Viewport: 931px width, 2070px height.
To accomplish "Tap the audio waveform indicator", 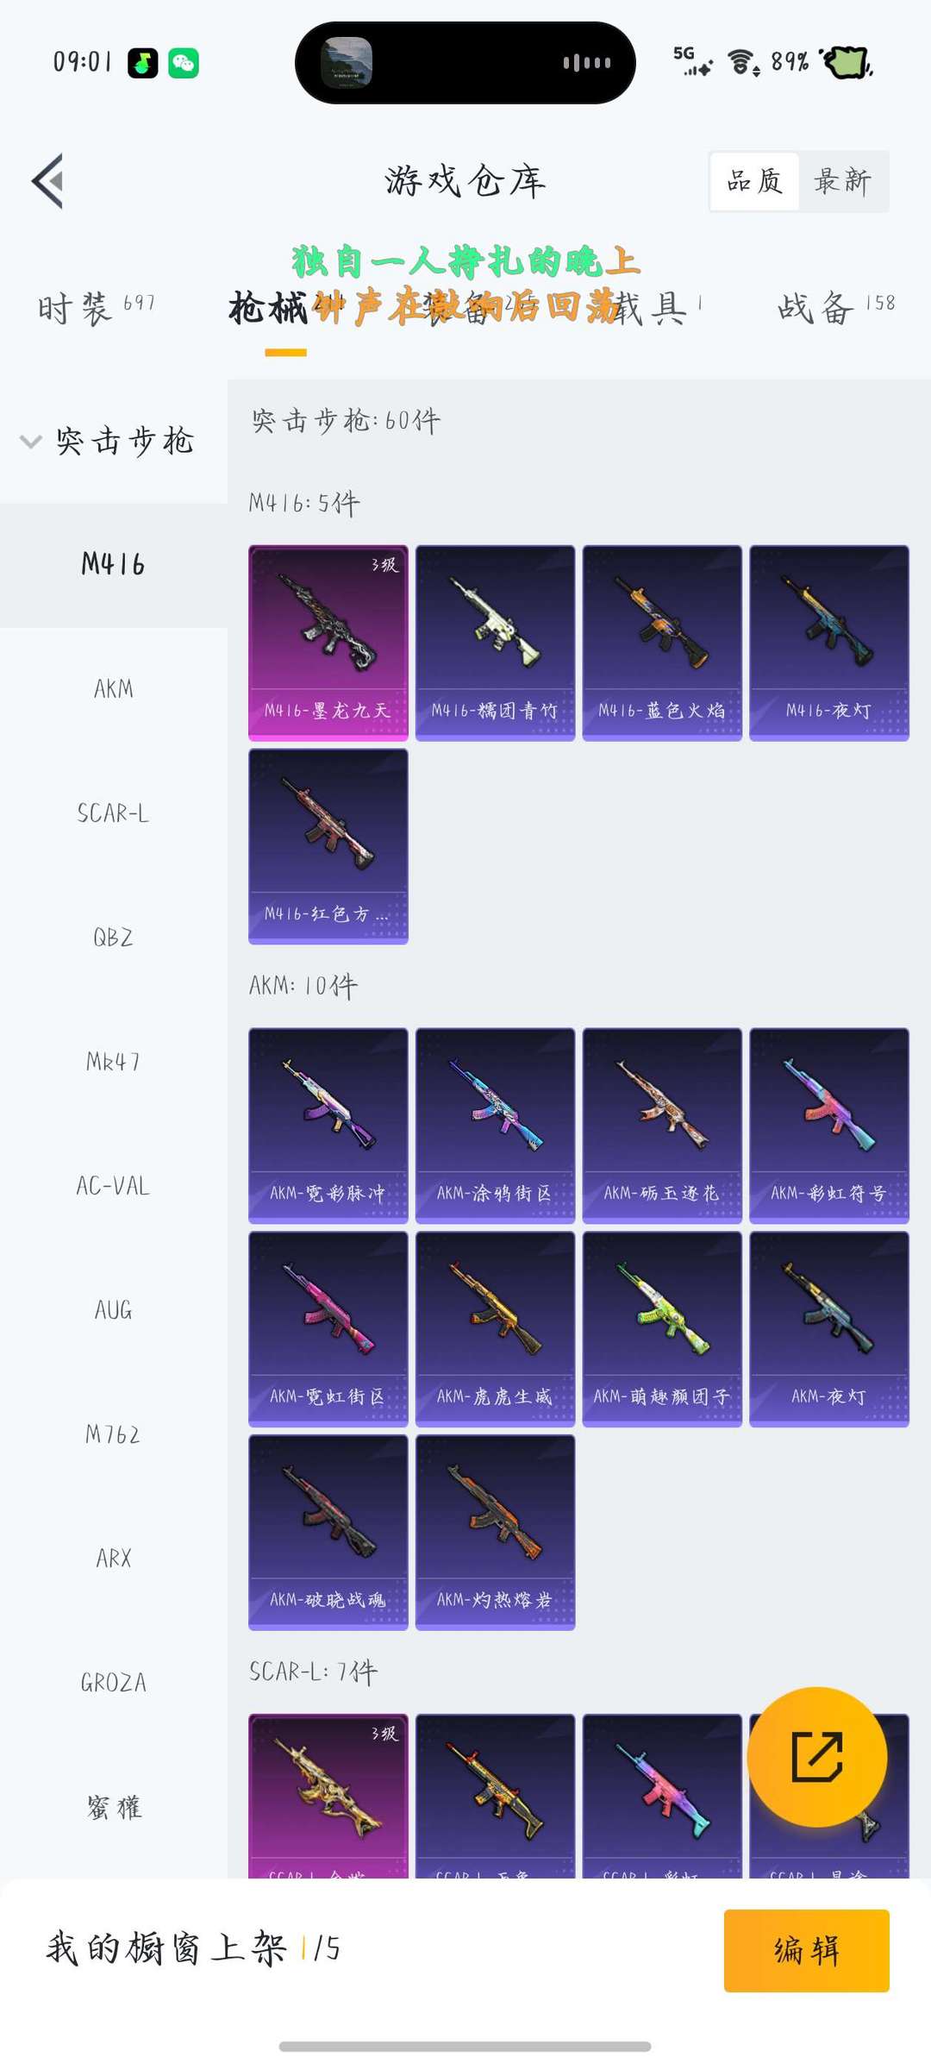I will 587,62.
